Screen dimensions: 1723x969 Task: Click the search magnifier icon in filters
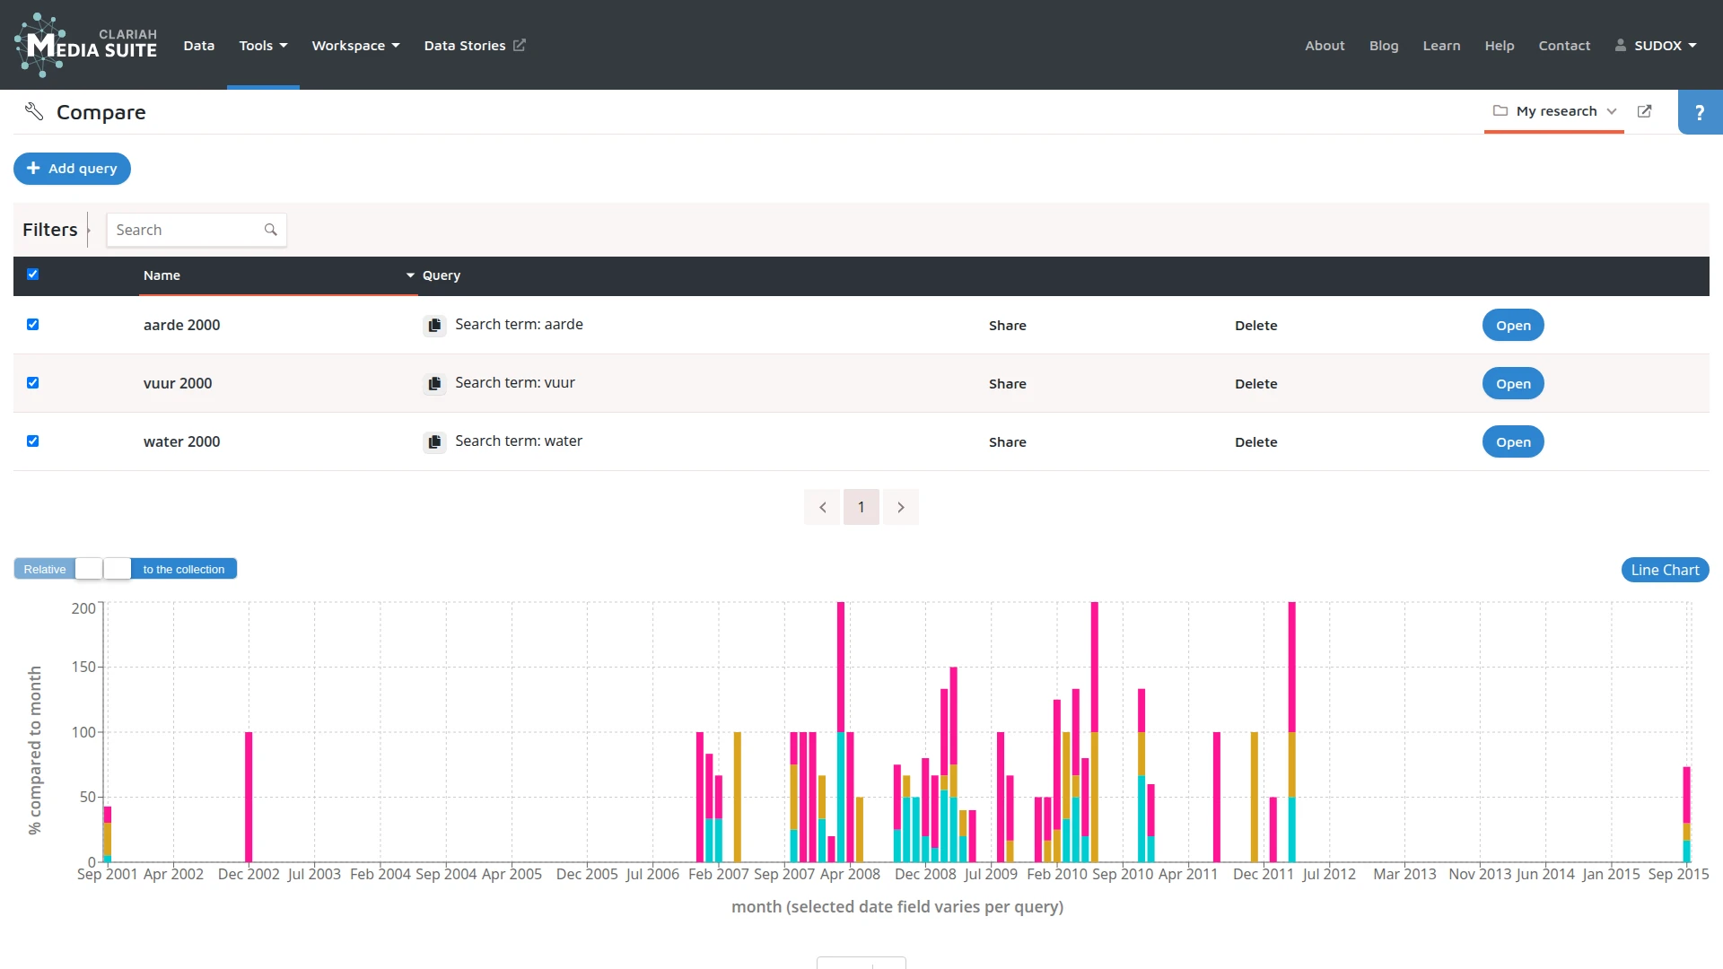[x=270, y=230]
